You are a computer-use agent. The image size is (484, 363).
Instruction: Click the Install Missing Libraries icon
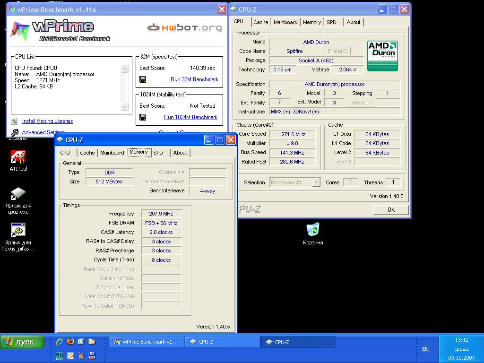[x=14, y=121]
